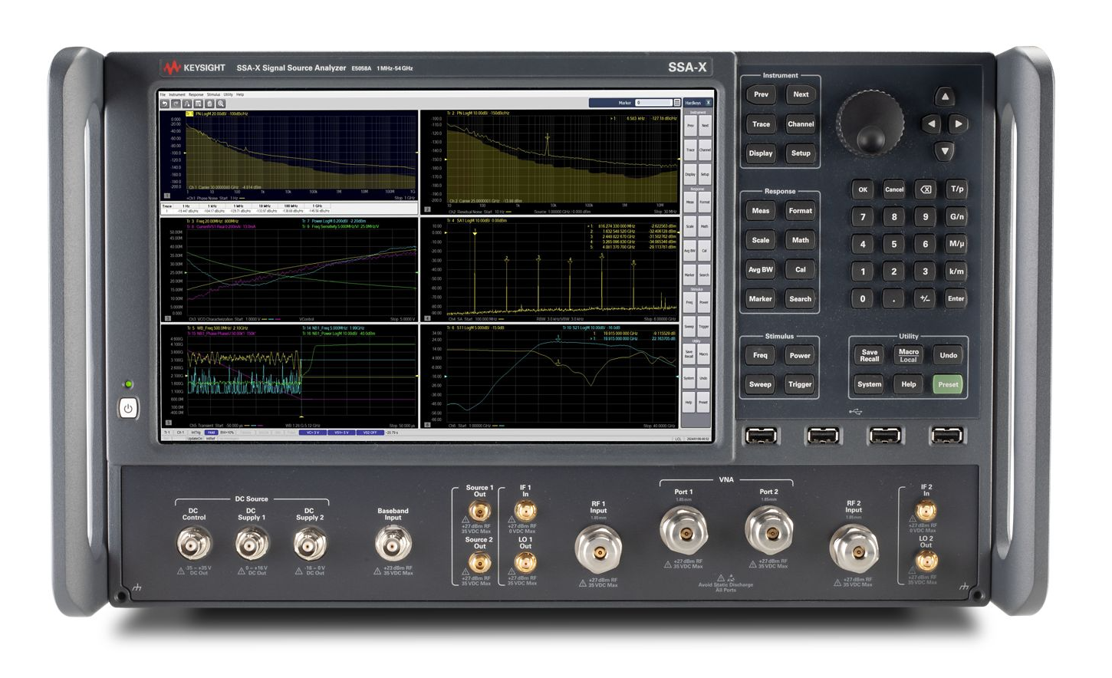Click the Marker value entry field
This screenshot has height=678, width=1112.
tap(653, 103)
